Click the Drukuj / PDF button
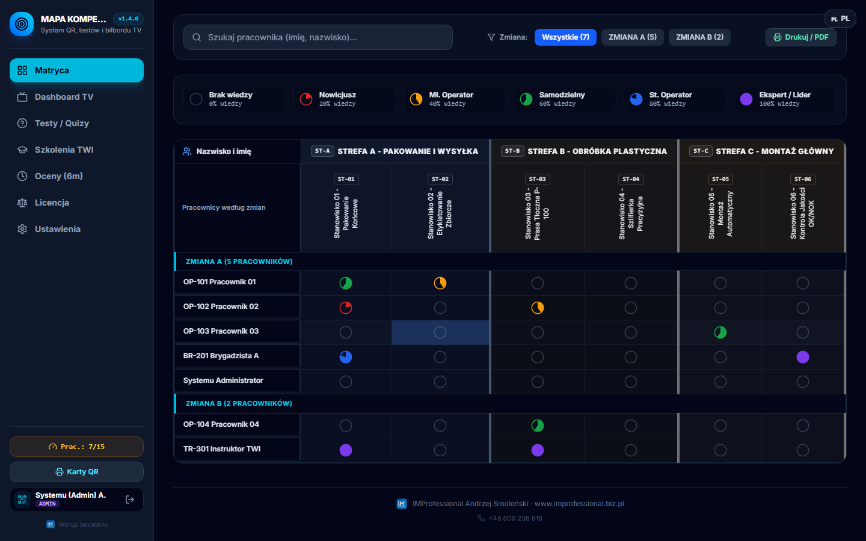The height and width of the screenshot is (541, 866). [800, 37]
